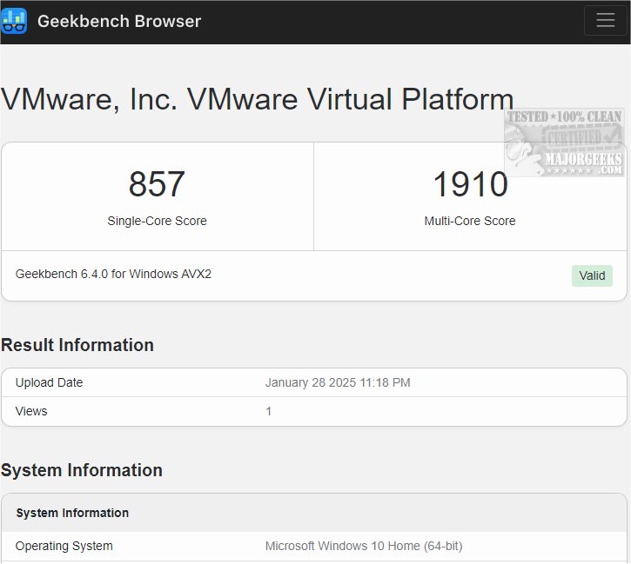This screenshot has height=564, width=631.
Task: Click the Microsoft Windows 10 Home value
Action: [364, 546]
